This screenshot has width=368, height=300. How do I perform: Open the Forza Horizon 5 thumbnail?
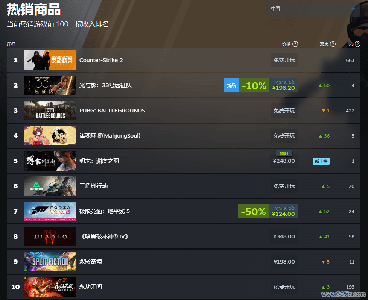[50, 211]
